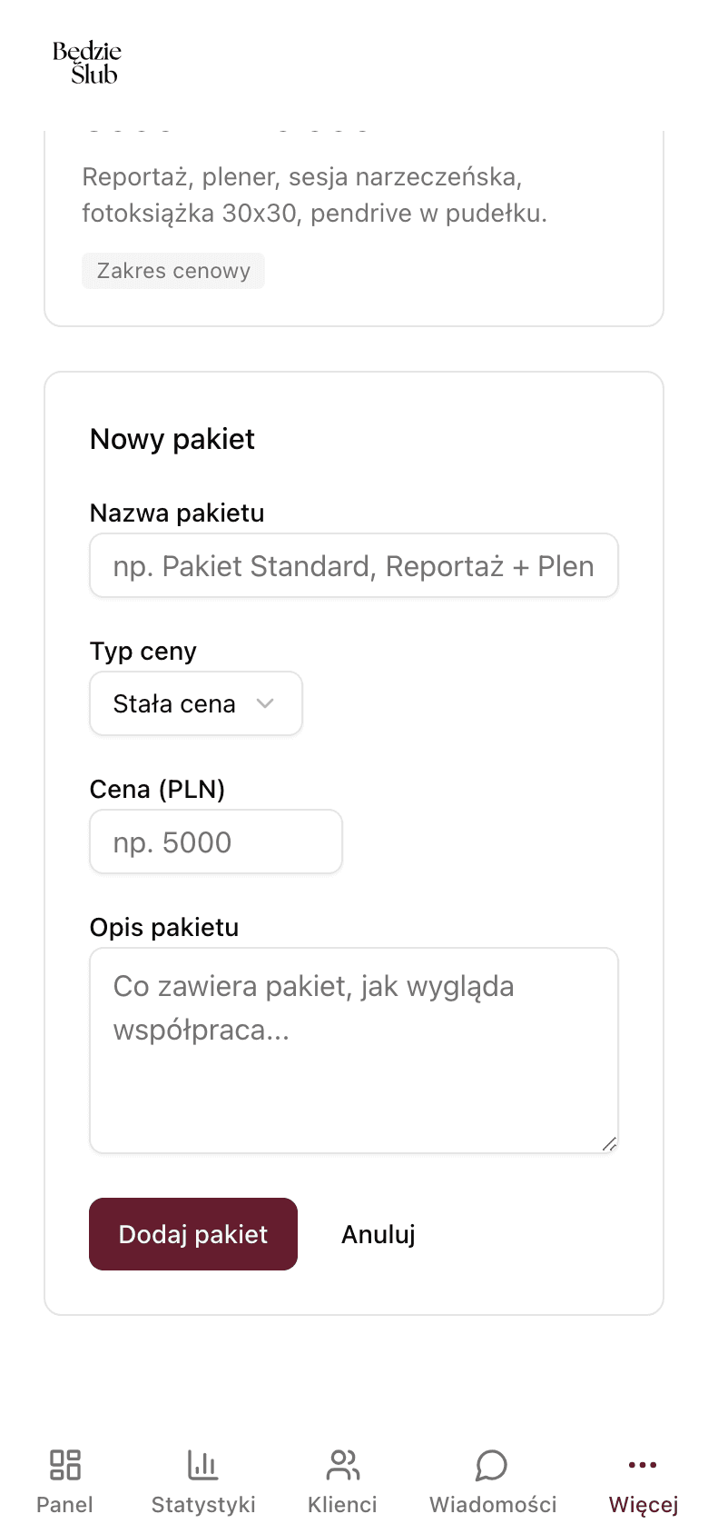The width and height of the screenshot is (708, 1534).
Task: Open the Klienci people icon
Action: click(342, 1465)
